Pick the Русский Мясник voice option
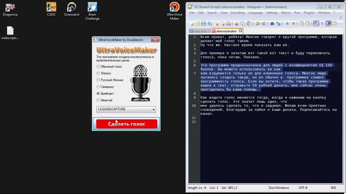346x194 pixels. pyautogui.click(x=98, y=80)
